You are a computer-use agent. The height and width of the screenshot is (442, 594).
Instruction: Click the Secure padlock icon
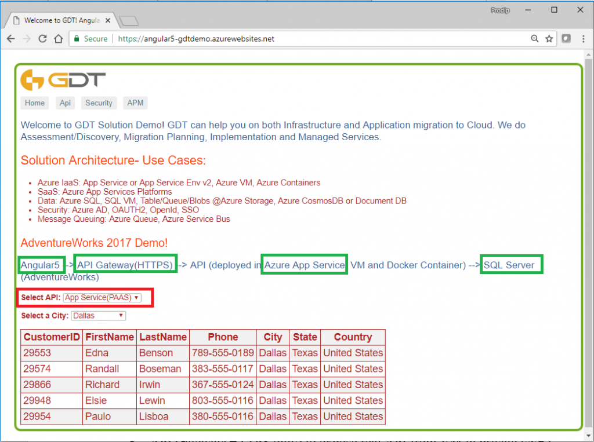coord(77,38)
